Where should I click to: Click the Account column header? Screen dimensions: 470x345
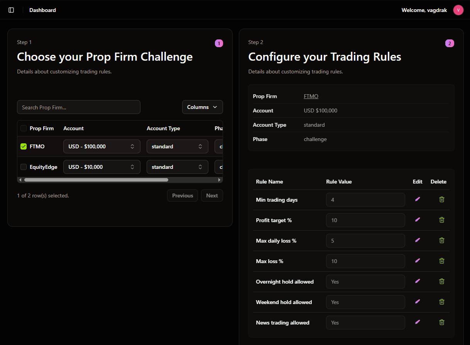tap(73, 128)
